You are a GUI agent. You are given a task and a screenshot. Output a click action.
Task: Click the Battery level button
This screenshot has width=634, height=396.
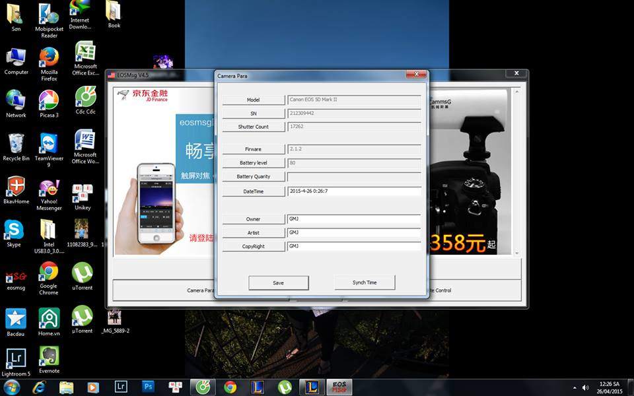coord(254,163)
